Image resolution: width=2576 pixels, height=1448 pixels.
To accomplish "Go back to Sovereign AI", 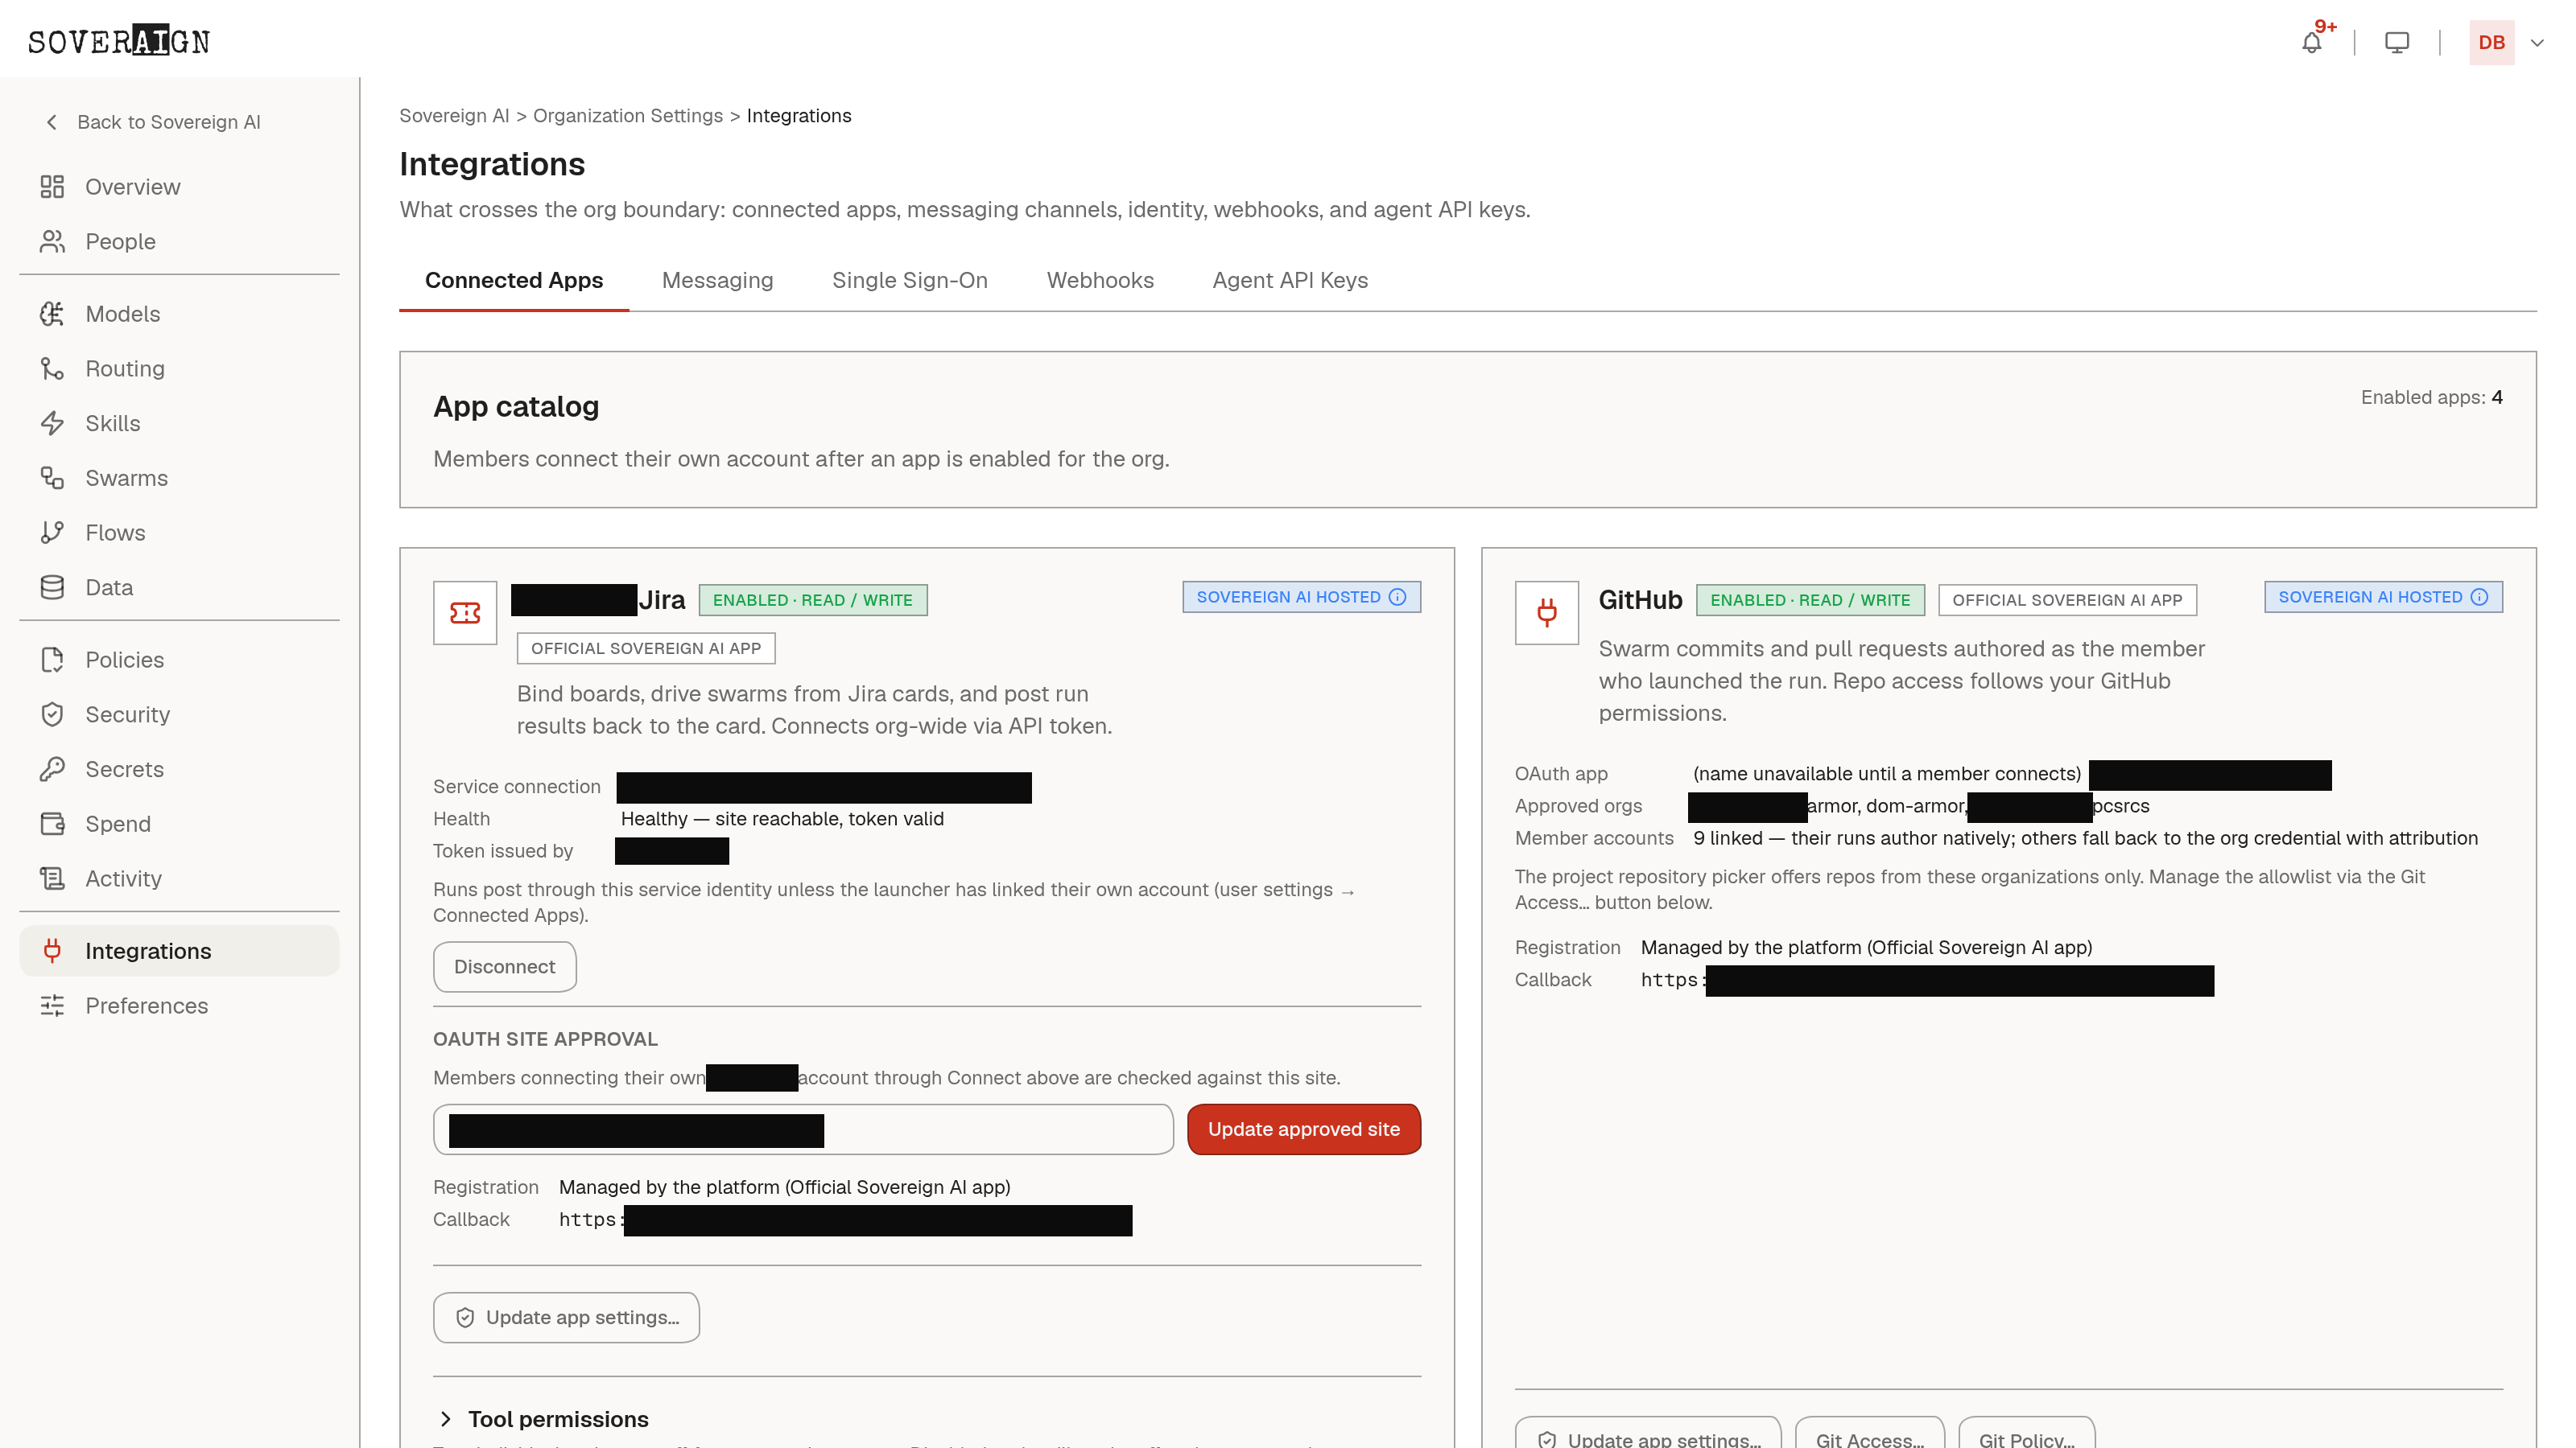I will click(x=153, y=122).
